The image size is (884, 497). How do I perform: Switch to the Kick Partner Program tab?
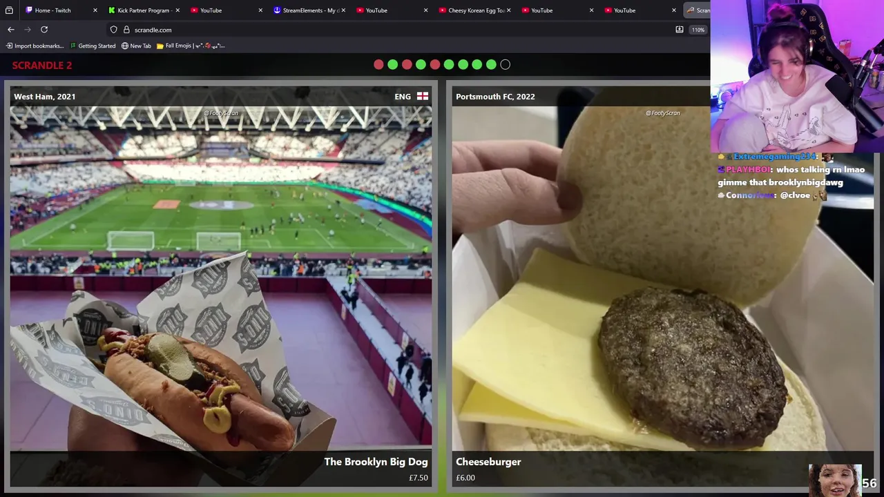pos(143,10)
